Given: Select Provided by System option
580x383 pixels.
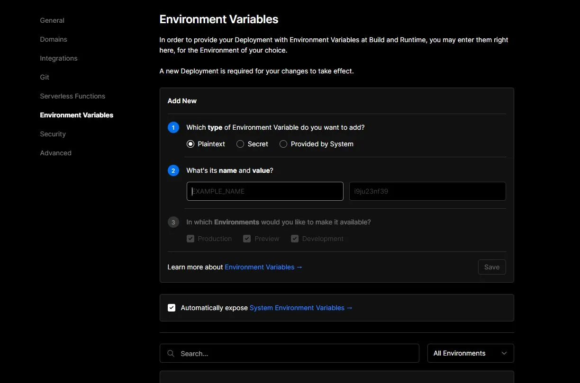Looking at the screenshot, I should pyautogui.click(x=283, y=144).
